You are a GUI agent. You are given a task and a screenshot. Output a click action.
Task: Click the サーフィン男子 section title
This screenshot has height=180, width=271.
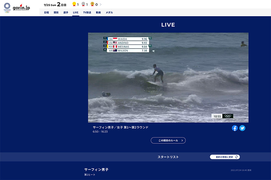pos(96,170)
